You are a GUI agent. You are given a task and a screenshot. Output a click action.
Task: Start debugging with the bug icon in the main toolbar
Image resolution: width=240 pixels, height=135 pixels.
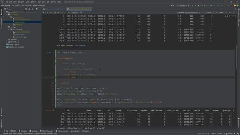196,5
